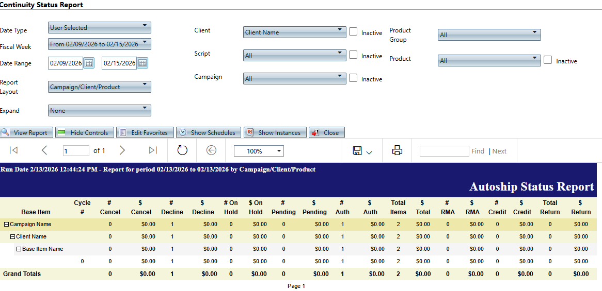The height and width of the screenshot is (291, 602).
Task: Print the report using printer icon
Action: 397,150
